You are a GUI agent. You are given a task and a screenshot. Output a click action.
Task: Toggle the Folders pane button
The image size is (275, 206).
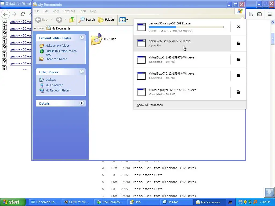106,20
